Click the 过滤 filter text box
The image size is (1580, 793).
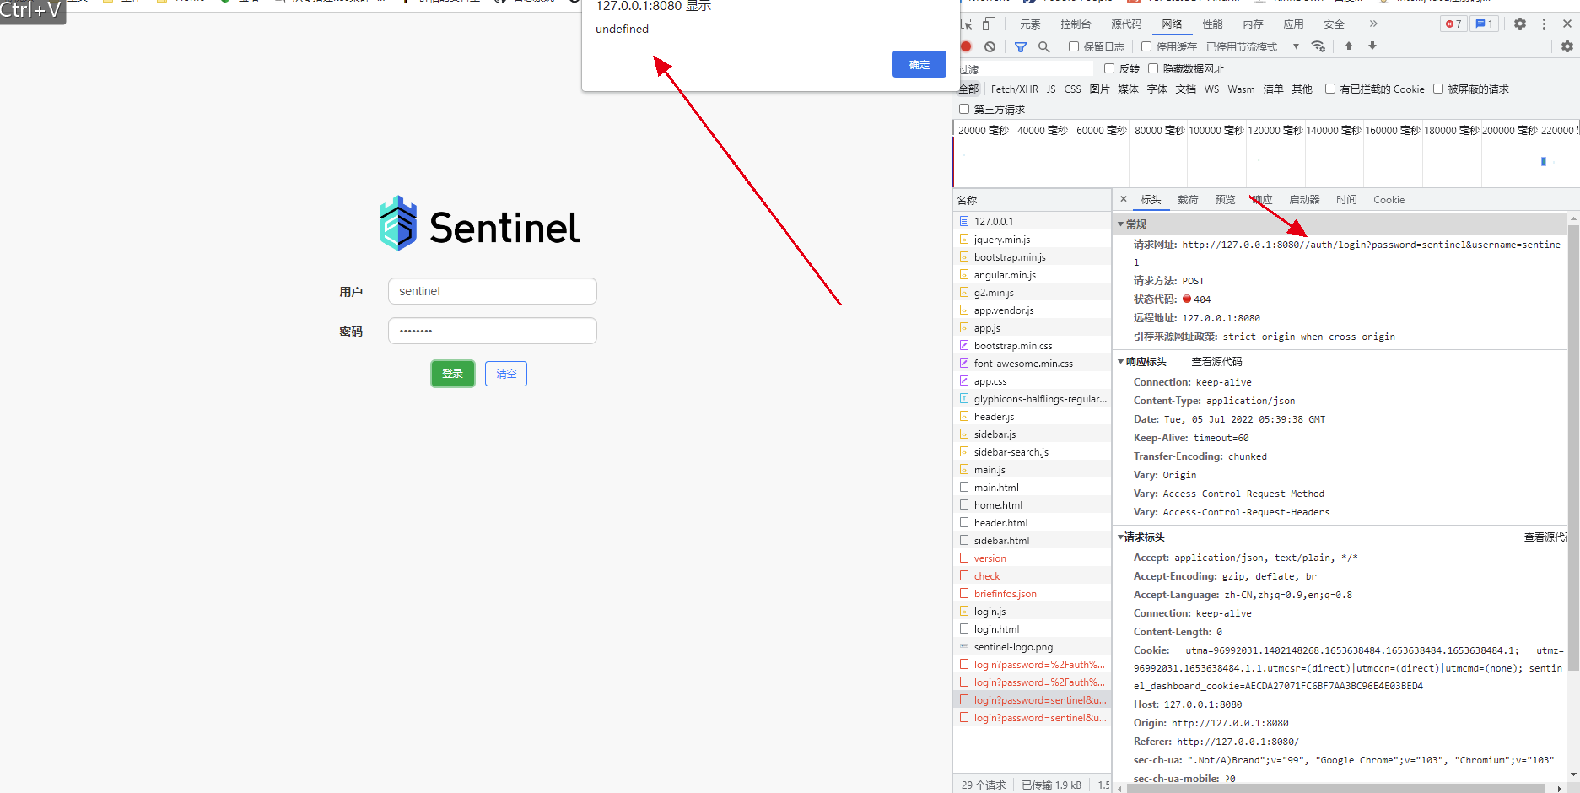click(x=1026, y=68)
